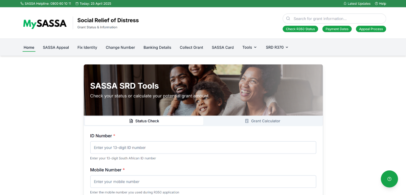Click the 'Enter your 13-digit South African ID number' hint
The height and width of the screenshot is (195, 406).
[123, 158]
